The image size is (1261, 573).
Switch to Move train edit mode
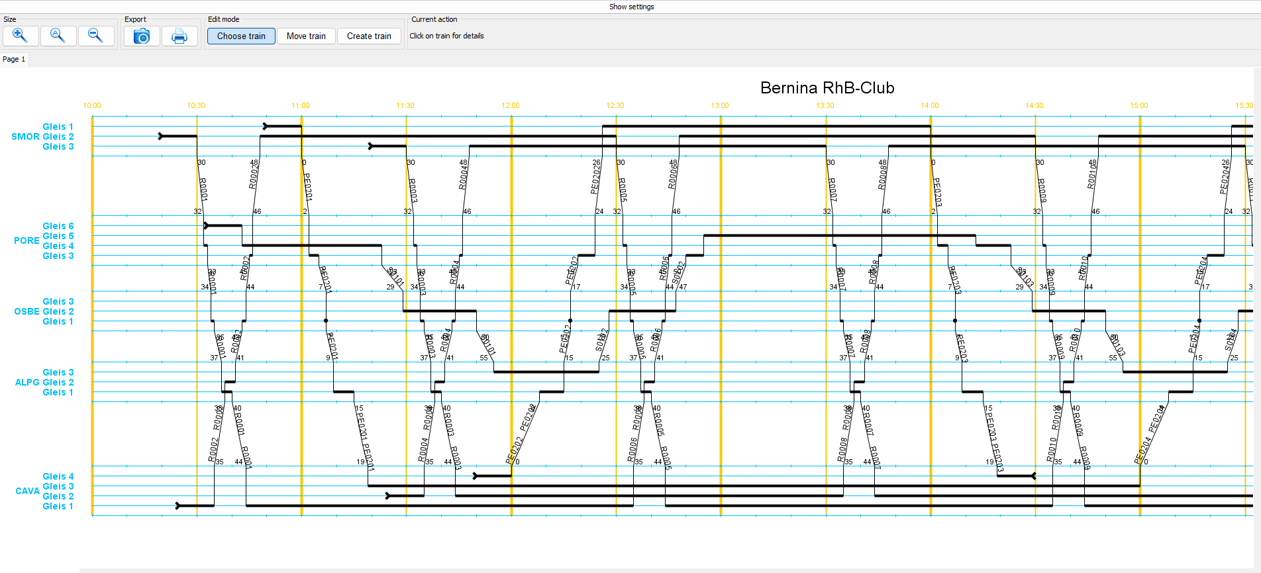point(306,36)
